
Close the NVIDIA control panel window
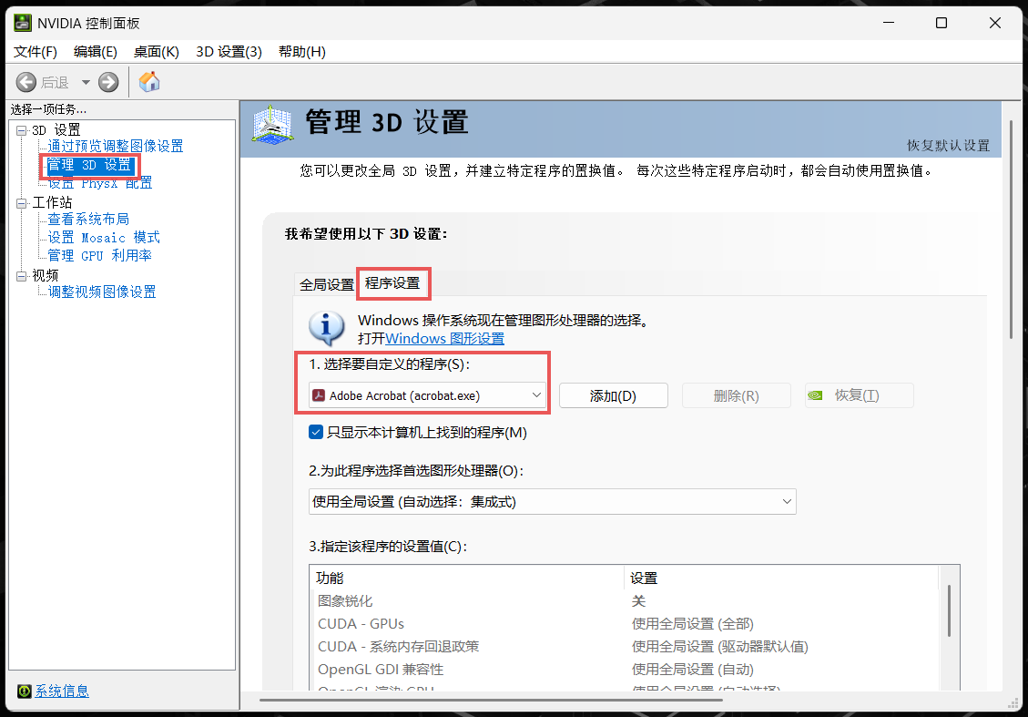(x=994, y=23)
